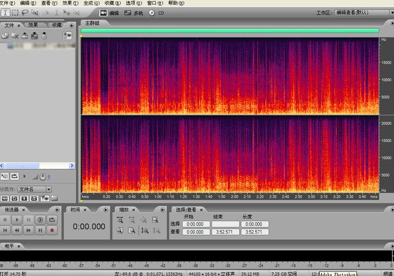Screen dimensions: 394x276
Task: Open the 电平 panel options menu arrow
Action: coord(392,246)
